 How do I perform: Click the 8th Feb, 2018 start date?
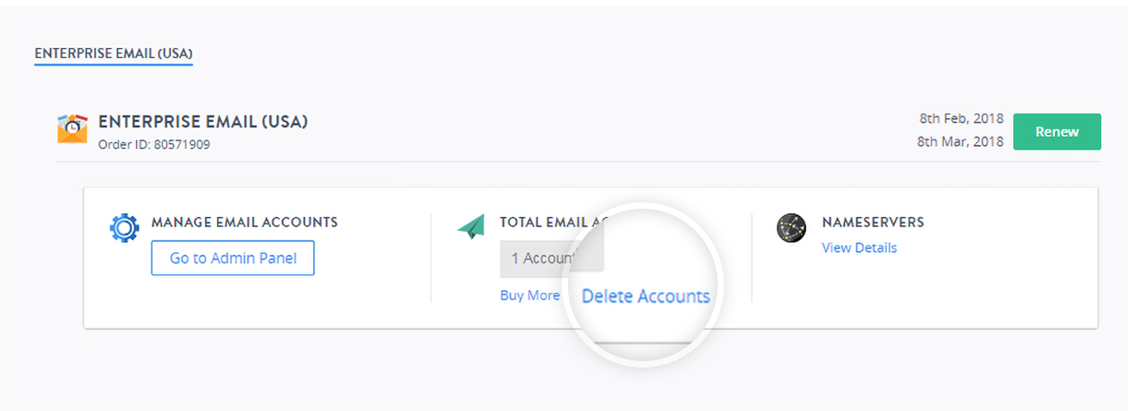[961, 119]
